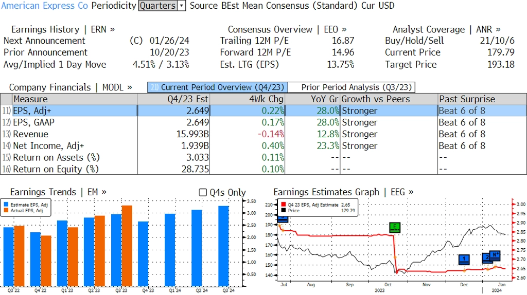Click Revenue 4Wk change -0.14%

tap(271, 134)
